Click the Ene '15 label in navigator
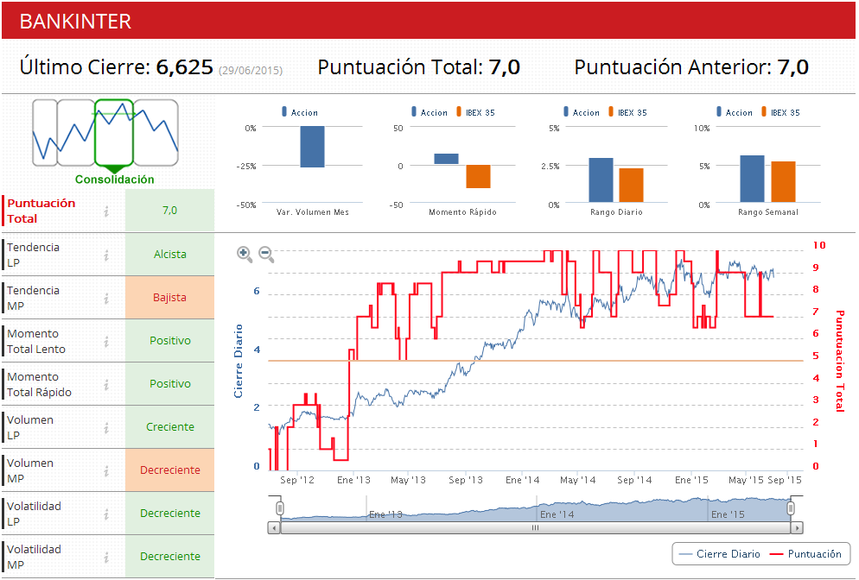This screenshot has width=859, height=580. [728, 515]
